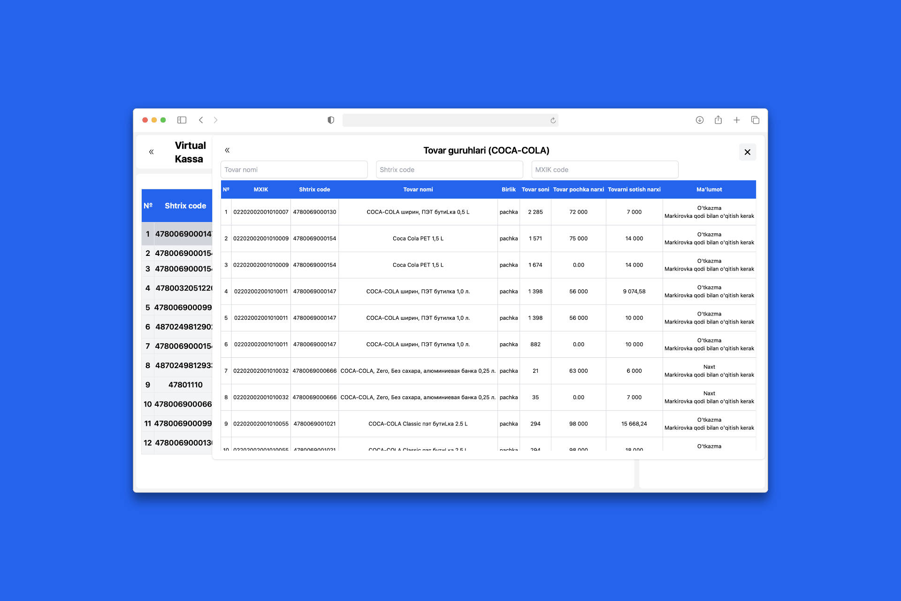Image resolution: width=901 pixels, height=601 pixels.
Task: Select the COCA-COLA Zero product in row 7
Action: click(x=418, y=371)
